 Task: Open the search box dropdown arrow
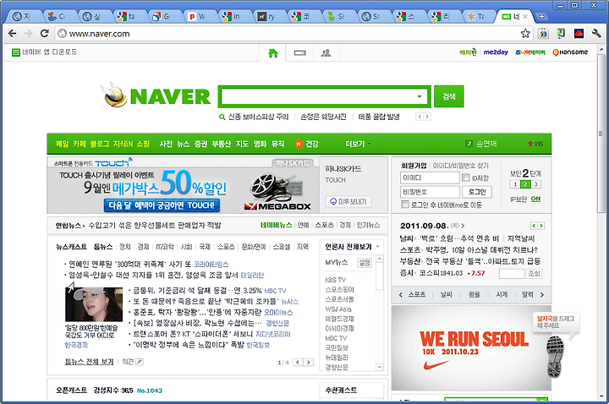pos(419,96)
